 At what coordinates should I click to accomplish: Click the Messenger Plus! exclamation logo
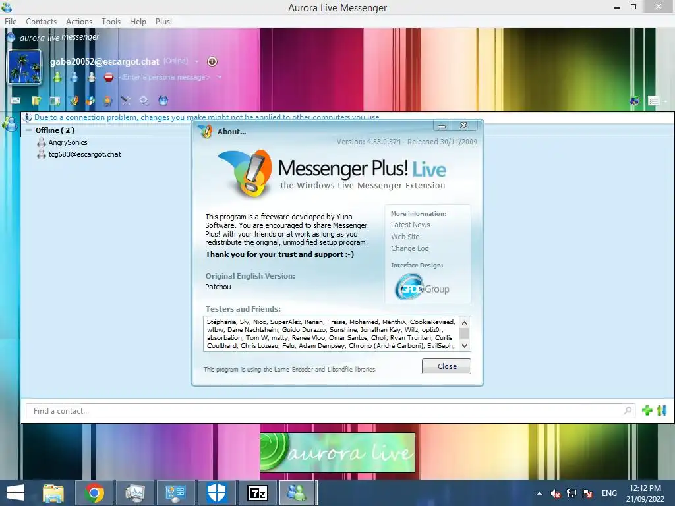point(247,173)
